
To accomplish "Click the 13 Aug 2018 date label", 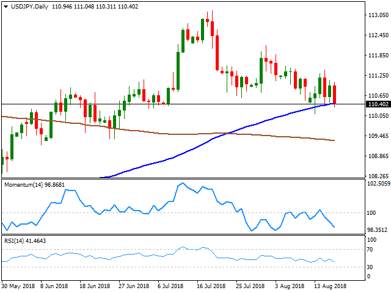I will click(x=330, y=286).
